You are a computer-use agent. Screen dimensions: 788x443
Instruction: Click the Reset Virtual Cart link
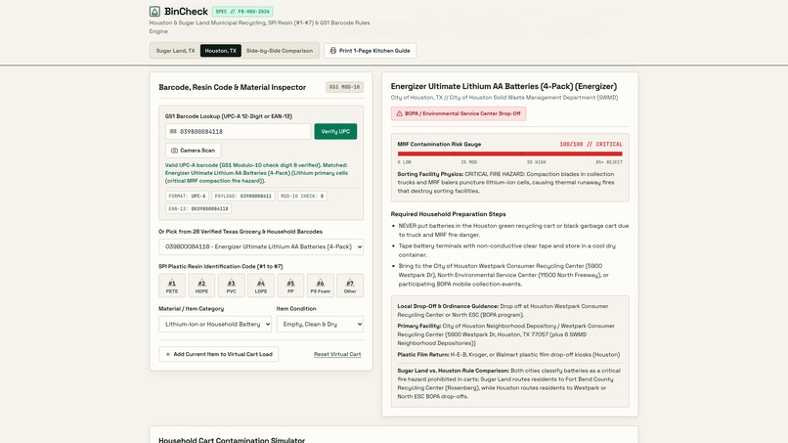coord(337,355)
